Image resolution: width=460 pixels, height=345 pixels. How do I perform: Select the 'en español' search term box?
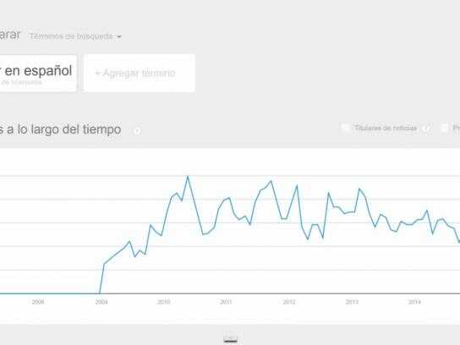point(38,74)
